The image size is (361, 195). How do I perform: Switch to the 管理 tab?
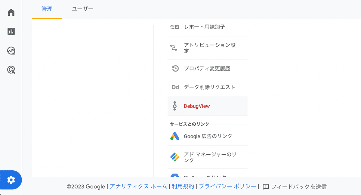tap(47, 9)
